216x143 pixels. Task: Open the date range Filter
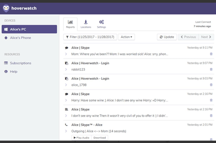point(90,37)
